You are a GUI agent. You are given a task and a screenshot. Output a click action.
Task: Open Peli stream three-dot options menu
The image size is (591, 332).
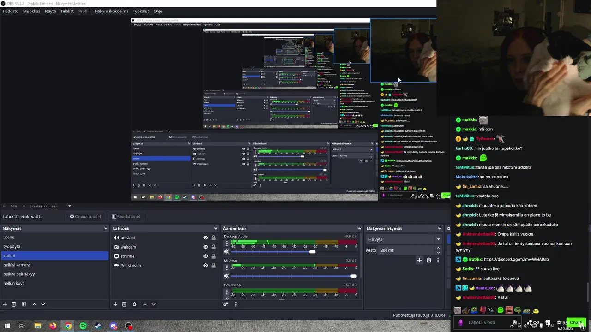227,293
